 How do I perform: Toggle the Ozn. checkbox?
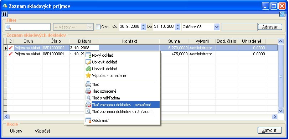tap(98, 27)
